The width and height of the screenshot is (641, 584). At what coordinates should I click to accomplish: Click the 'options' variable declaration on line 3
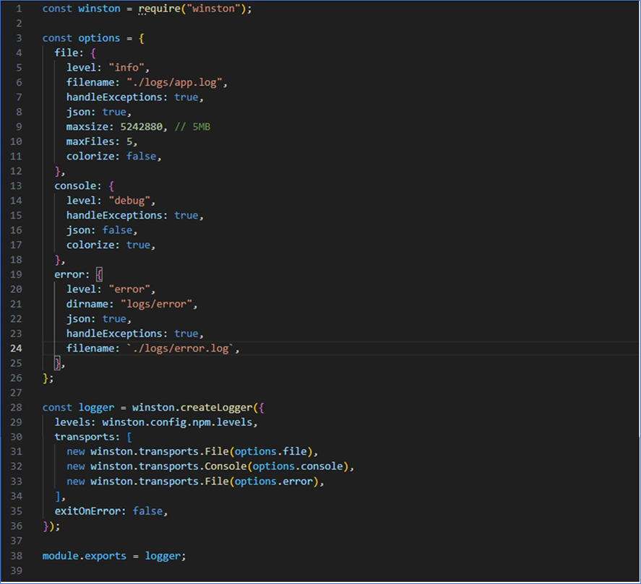click(99, 38)
